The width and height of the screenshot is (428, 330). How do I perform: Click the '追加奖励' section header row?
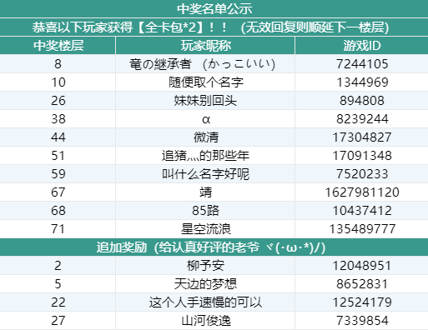pos(214,247)
